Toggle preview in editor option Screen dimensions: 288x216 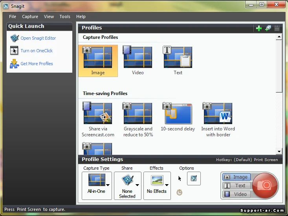click(x=194, y=179)
